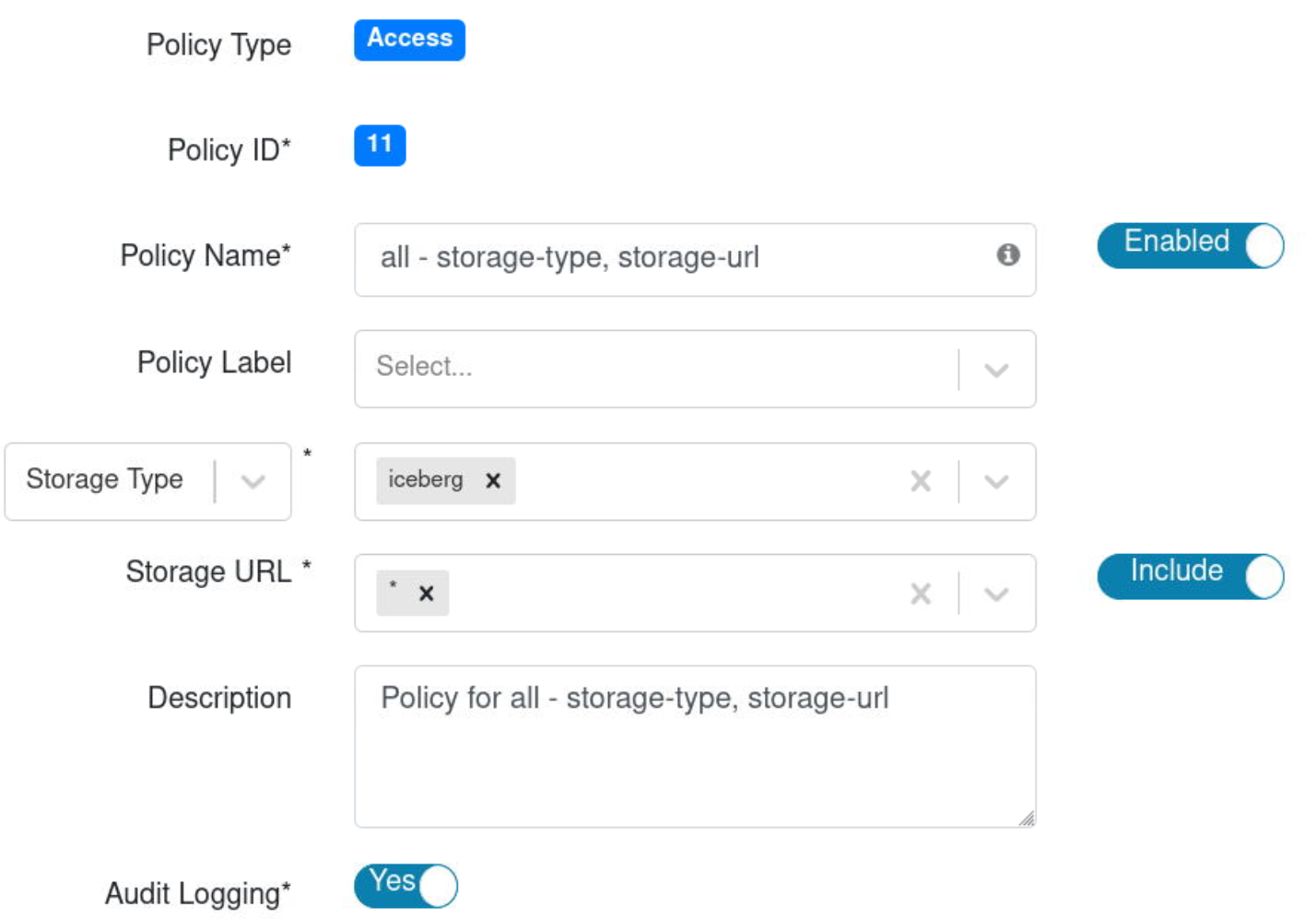Click the Policy ID 11 badge
Viewport: 1316px width, 919px height.
coord(380,145)
